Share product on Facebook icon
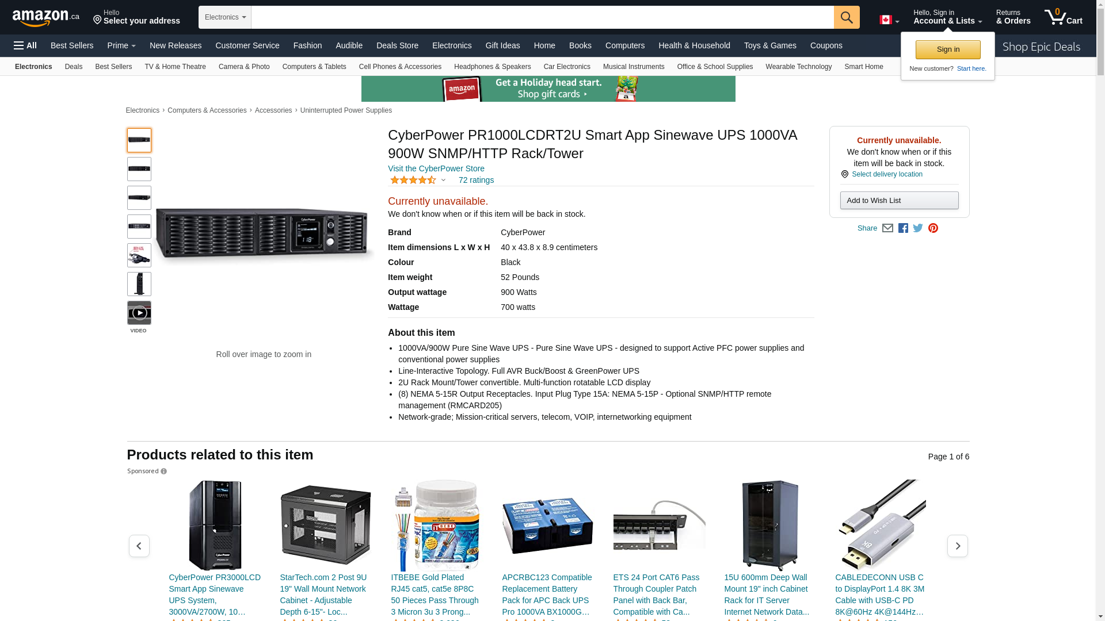The image size is (1105, 621). 903,228
